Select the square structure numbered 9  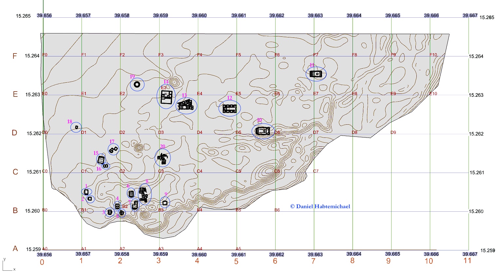(x=165, y=203)
